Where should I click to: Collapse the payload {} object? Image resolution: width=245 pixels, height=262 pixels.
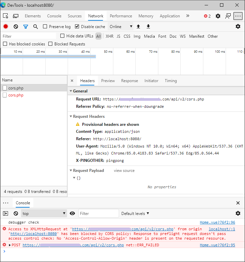pos(74,178)
